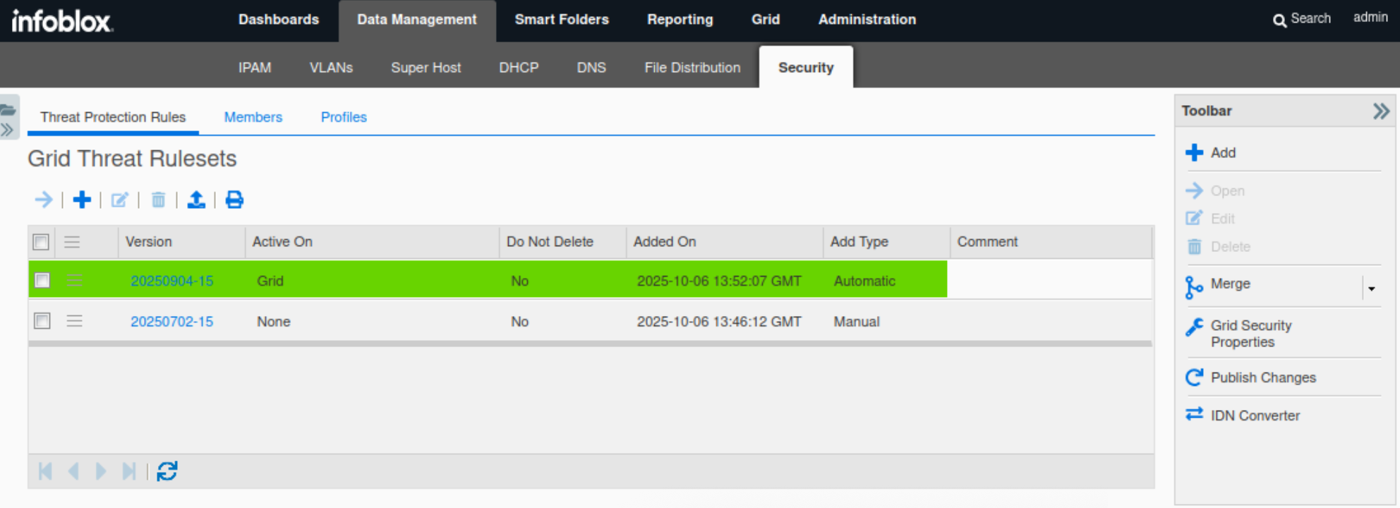Open the DNS tab
Image resolution: width=1400 pixels, height=508 pixels.
pos(591,68)
